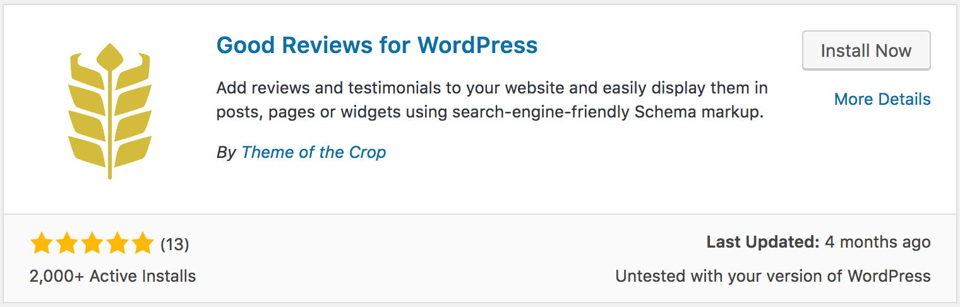Click the fourth rating star
The image size is (960, 307).
(117, 243)
